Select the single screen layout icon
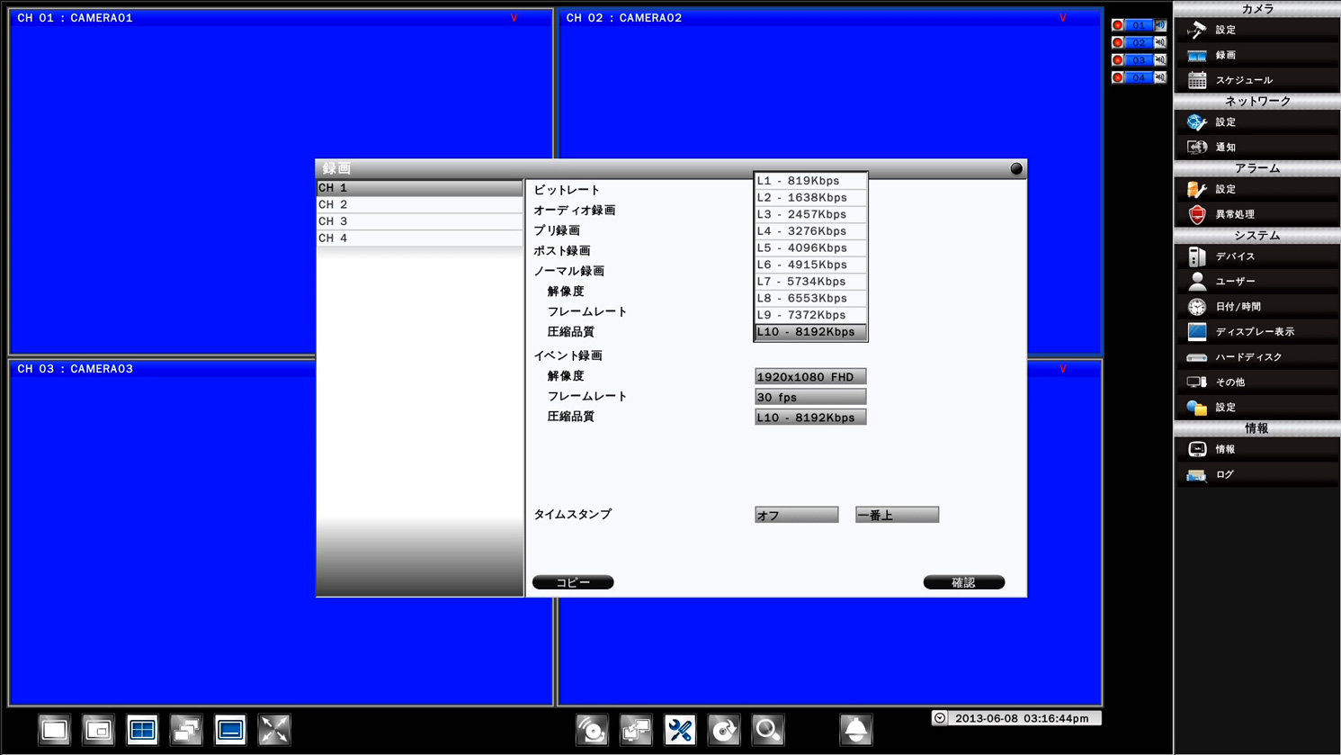This screenshot has width=1341, height=755. [x=53, y=730]
